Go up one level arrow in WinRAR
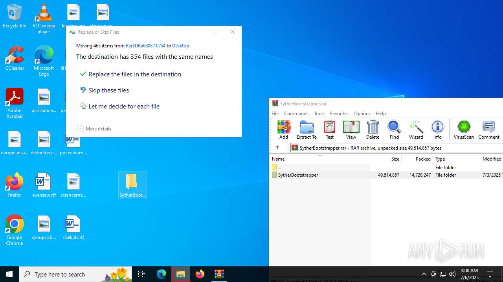 (277, 148)
